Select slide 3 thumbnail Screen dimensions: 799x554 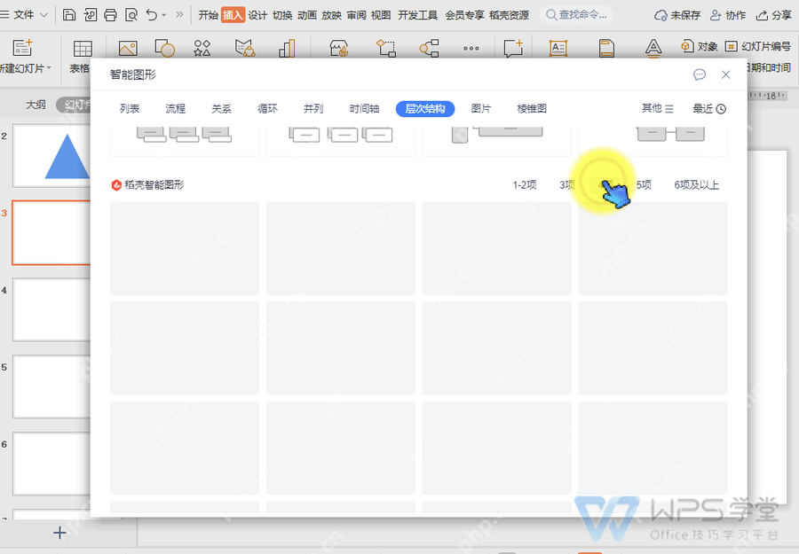click(51, 232)
